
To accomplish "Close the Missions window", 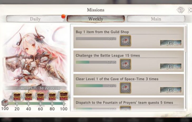I will tap(190, 10).
